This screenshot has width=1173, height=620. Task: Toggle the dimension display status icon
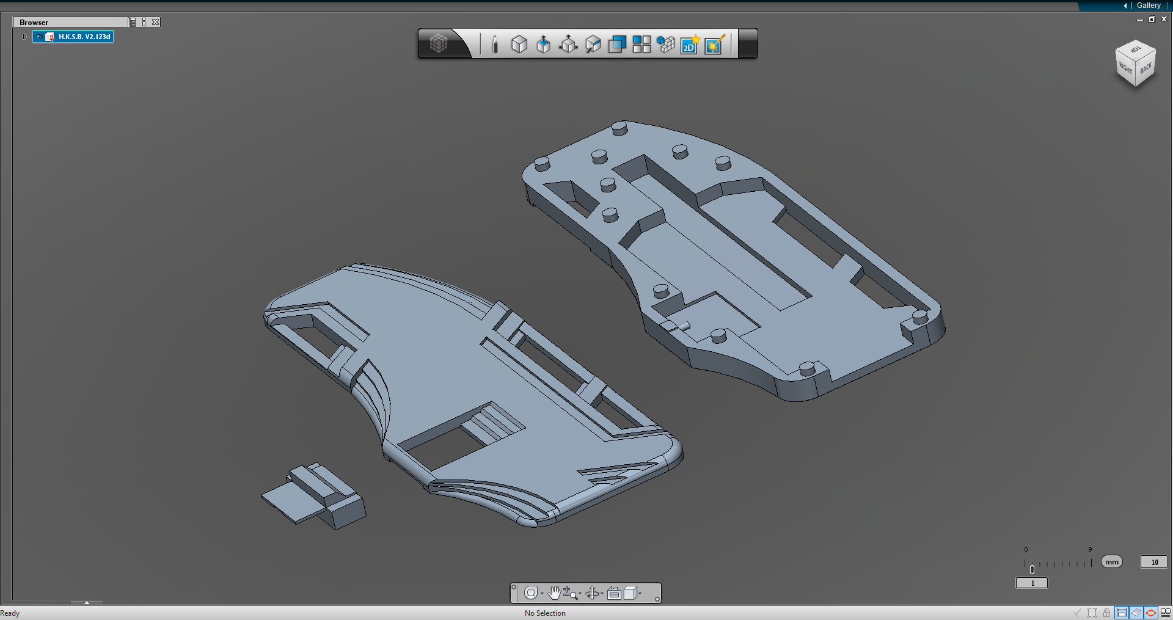click(1122, 613)
